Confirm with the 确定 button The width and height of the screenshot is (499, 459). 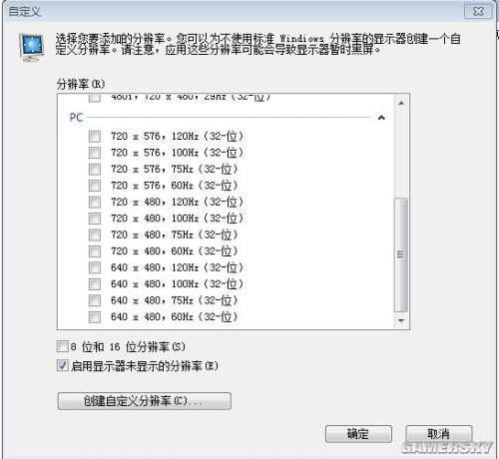tap(358, 434)
